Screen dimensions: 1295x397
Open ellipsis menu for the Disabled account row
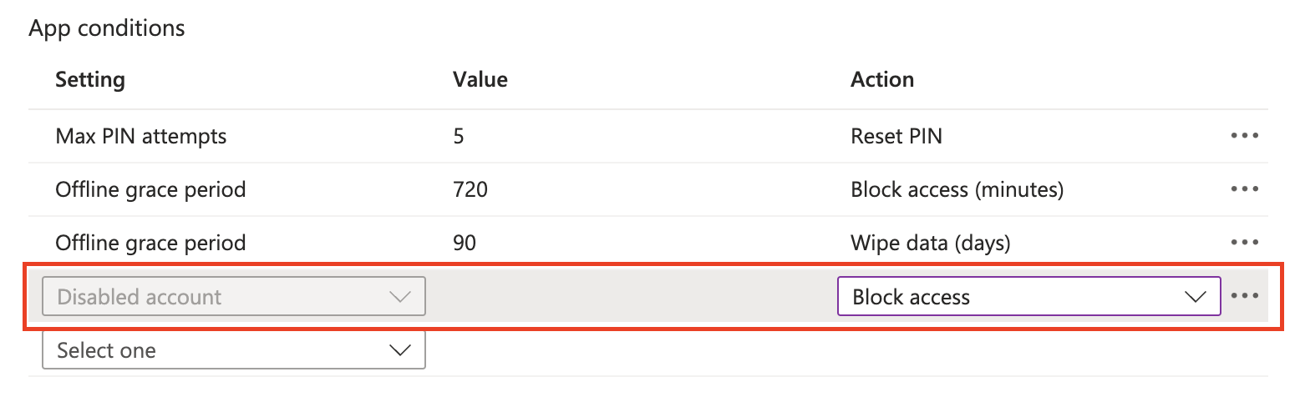pos(1244,296)
